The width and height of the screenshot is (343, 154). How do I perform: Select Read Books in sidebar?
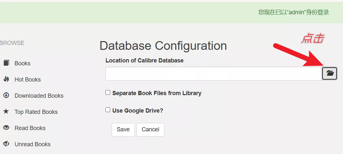(x=30, y=128)
